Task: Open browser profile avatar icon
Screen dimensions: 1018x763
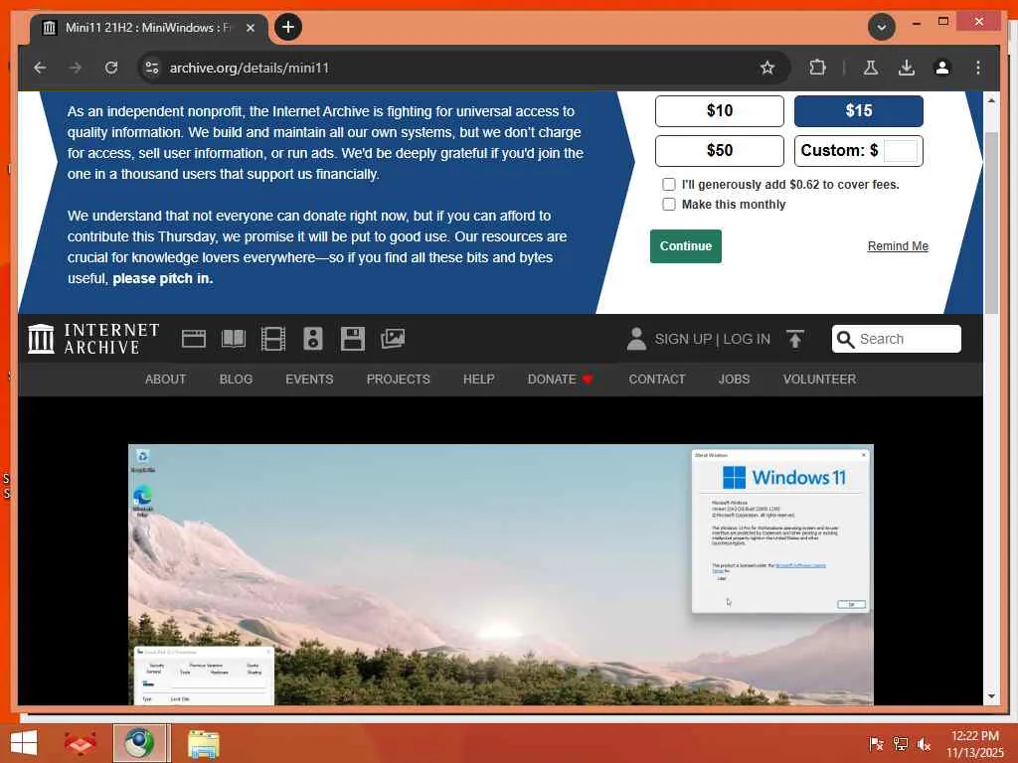Action: pyautogui.click(x=942, y=68)
